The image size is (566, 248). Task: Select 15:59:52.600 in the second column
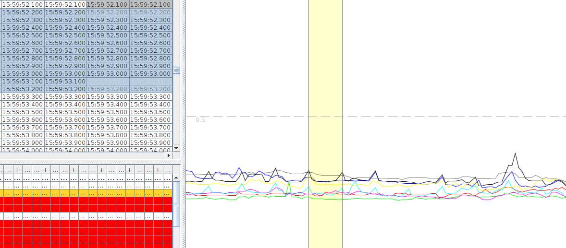tap(65, 43)
